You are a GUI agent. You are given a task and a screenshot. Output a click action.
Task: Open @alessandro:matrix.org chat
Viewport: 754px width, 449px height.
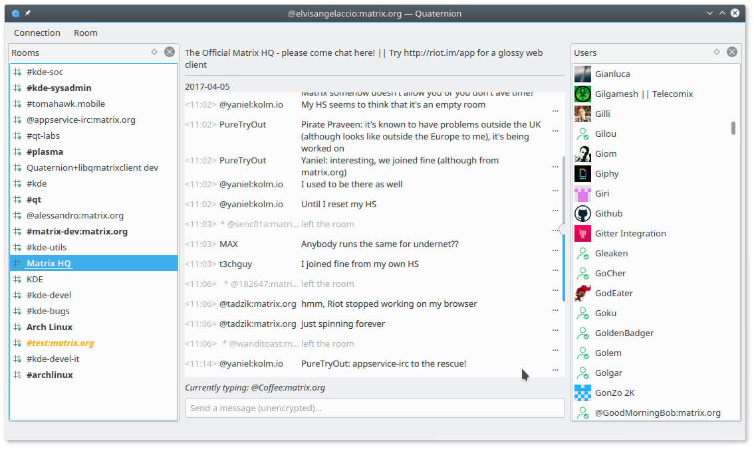coord(94,215)
